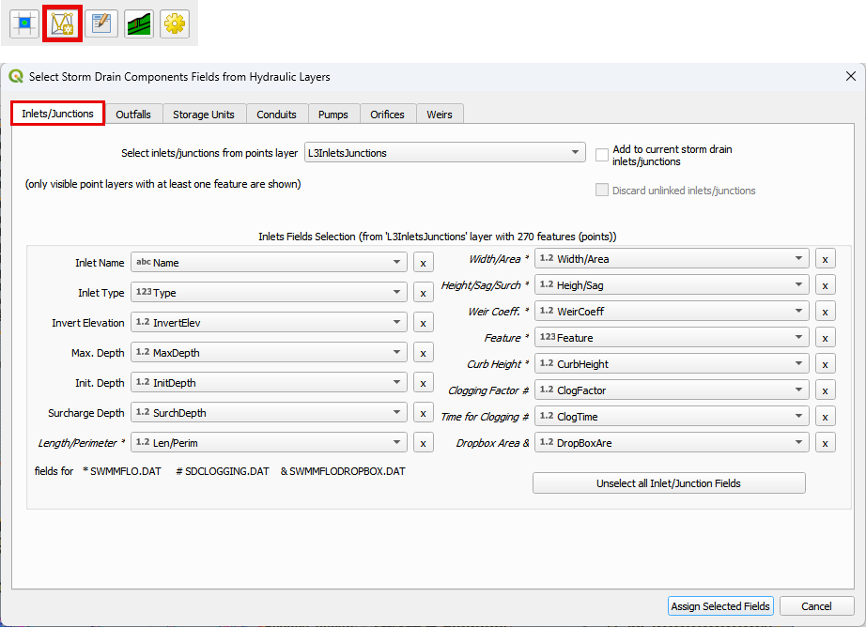Click the green terrain profile icon

[x=139, y=23]
